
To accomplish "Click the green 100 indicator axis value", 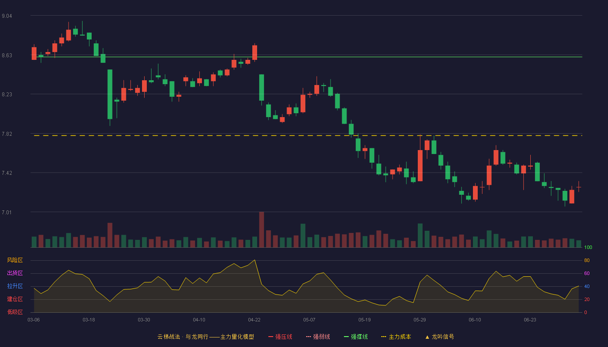I will click(588, 248).
